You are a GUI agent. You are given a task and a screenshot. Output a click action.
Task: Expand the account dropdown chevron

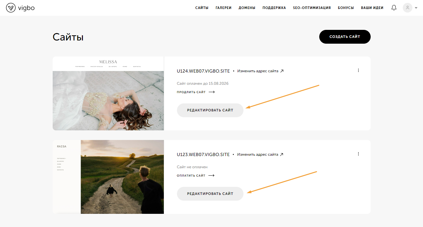[x=416, y=8]
